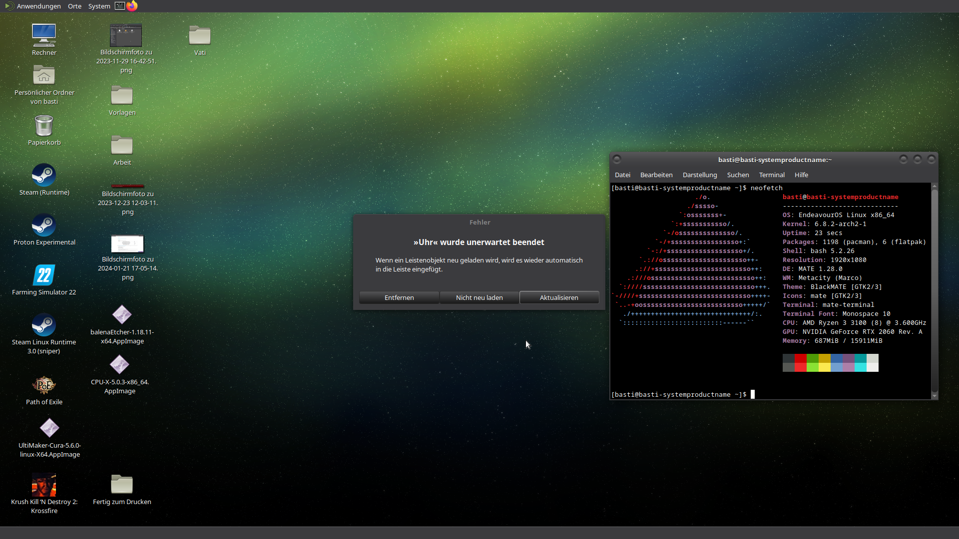Click the terminal launcher in top panel

pyautogui.click(x=119, y=6)
